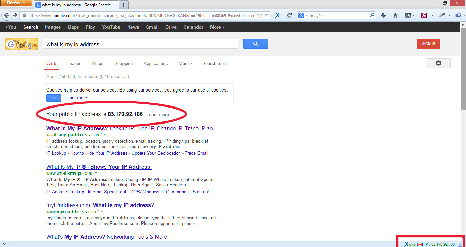Go back with the browser Back arrow
The width and height of the screenshot is (466, 247).
(7, 15)
